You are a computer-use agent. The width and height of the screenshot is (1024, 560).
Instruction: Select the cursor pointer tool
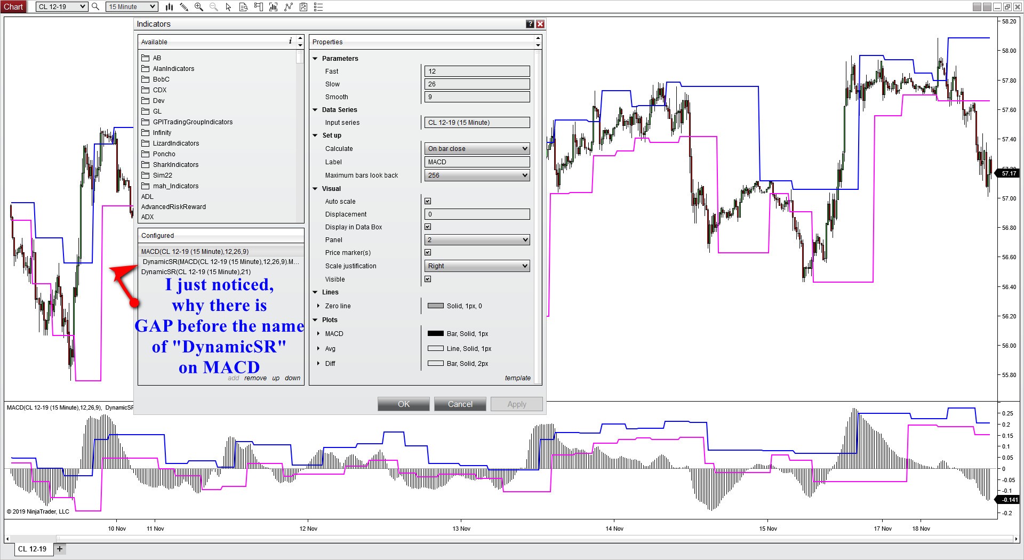pyautogui.click(x=229, y=6)
